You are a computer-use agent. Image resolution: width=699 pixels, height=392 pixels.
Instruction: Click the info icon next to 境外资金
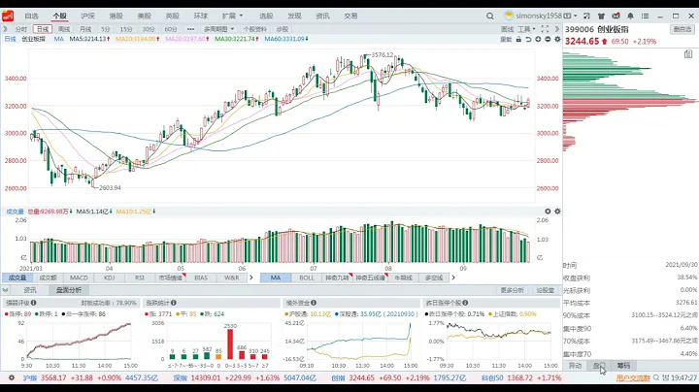pyautogui.click(x=314, y=303)
